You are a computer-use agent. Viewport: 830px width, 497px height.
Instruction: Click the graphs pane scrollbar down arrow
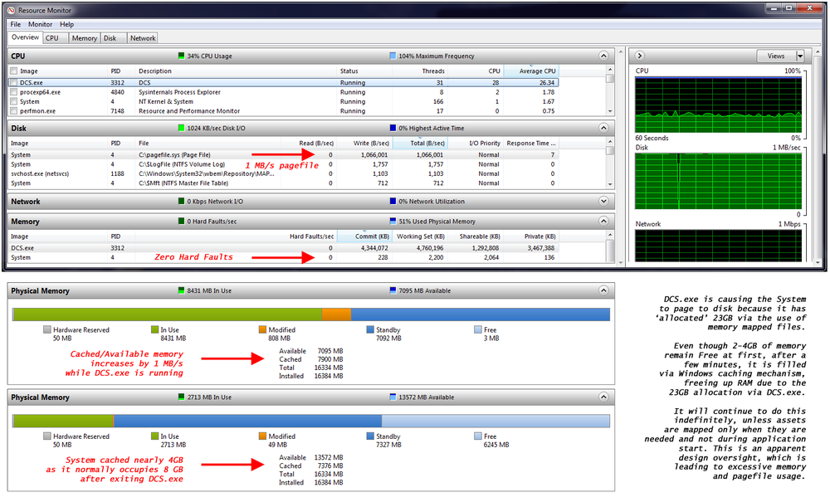pyautogui.click(x=818, y=262)
